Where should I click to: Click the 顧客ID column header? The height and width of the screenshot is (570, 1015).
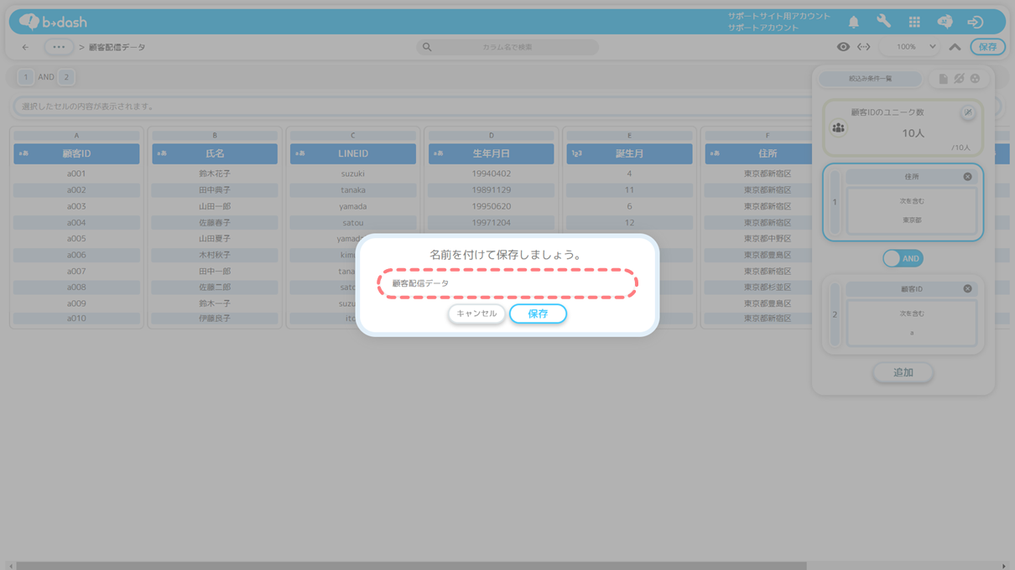[76, 154]
